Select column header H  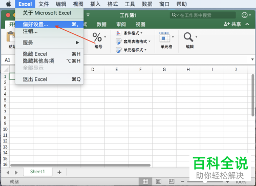click(x=188, y=70)
